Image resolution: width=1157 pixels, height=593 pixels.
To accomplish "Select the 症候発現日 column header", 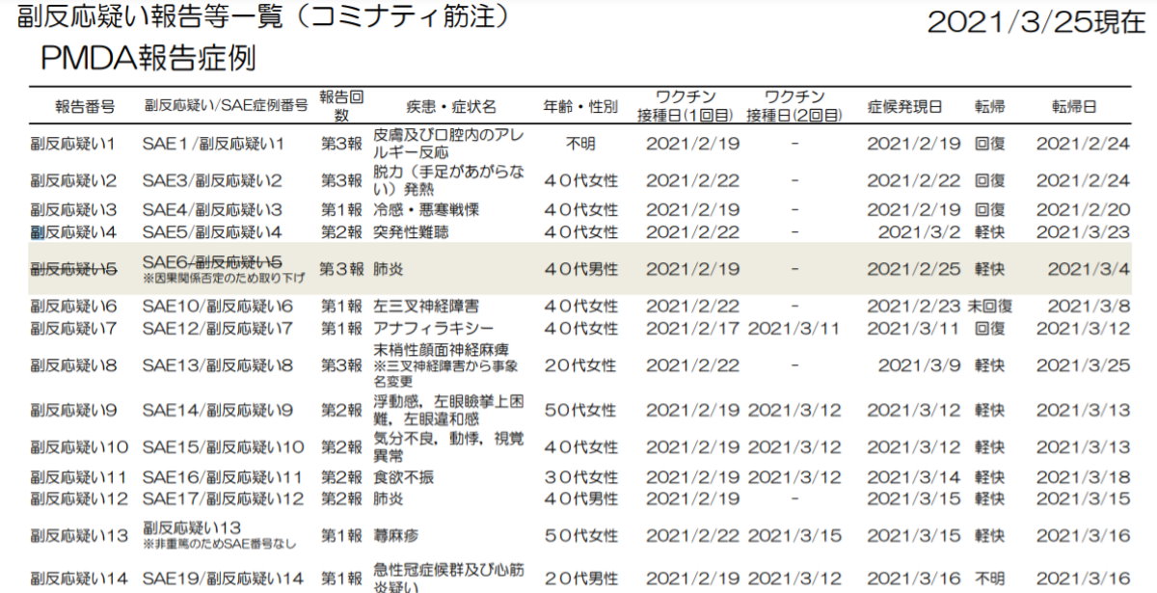I will [x=904, y=106].
